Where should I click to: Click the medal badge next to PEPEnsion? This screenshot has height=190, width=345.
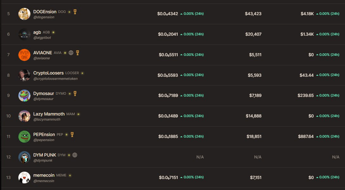coord(72,134)
